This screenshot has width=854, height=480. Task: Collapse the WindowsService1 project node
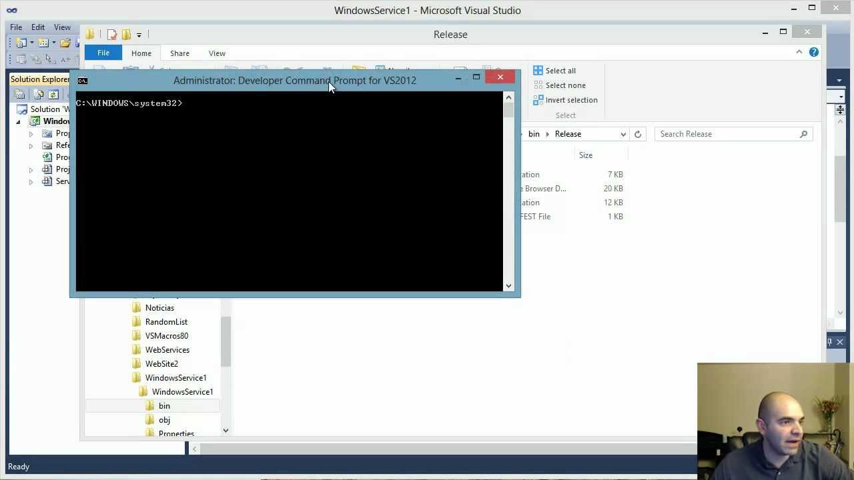click(x=19, y=121)
